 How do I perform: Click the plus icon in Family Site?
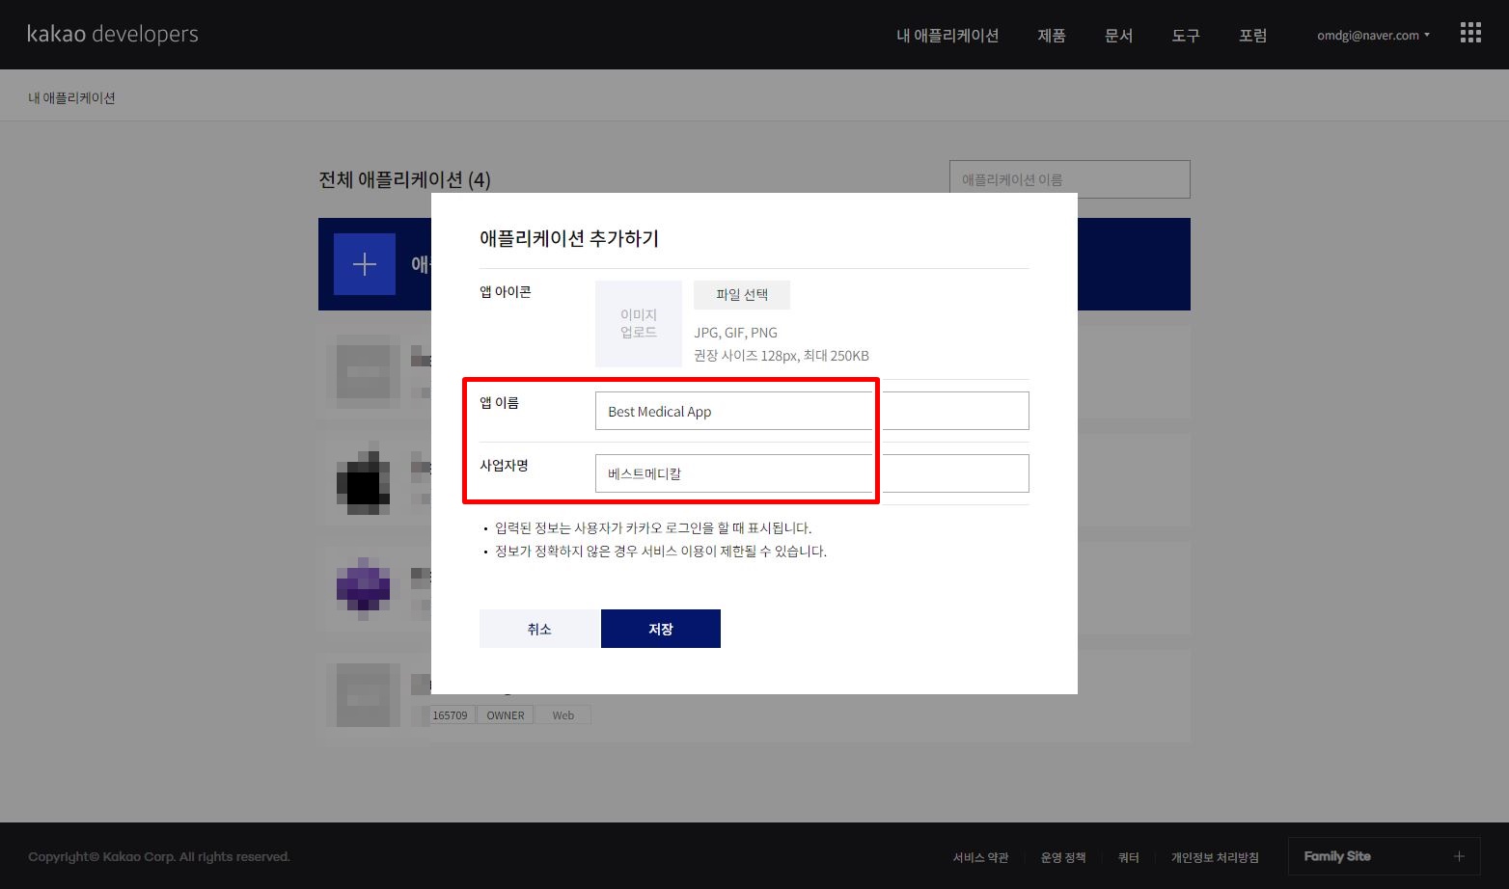pos(1459,856)
